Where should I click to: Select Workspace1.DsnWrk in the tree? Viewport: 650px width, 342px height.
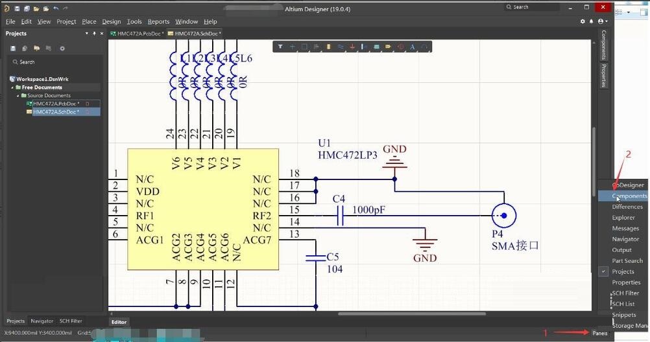42,79
